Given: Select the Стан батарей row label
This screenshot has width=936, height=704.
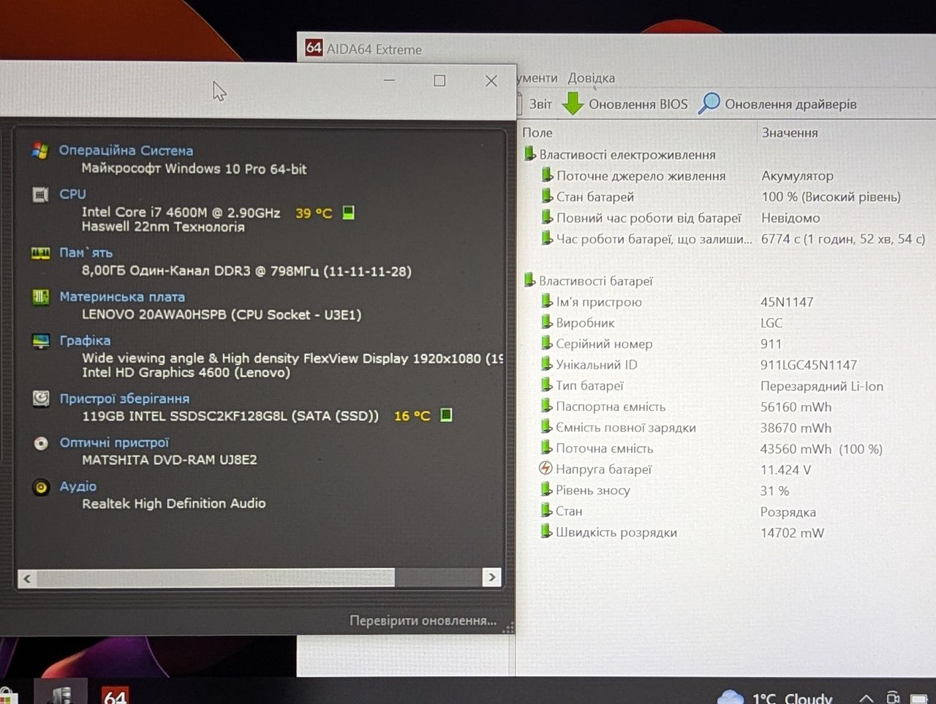Looking at the screenshot, I should [595, 197].
